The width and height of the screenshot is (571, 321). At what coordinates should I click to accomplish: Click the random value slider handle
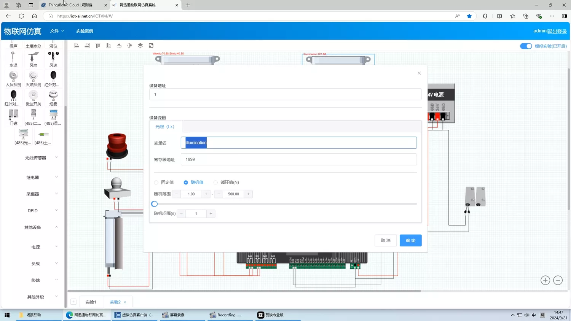click(155, 204)
